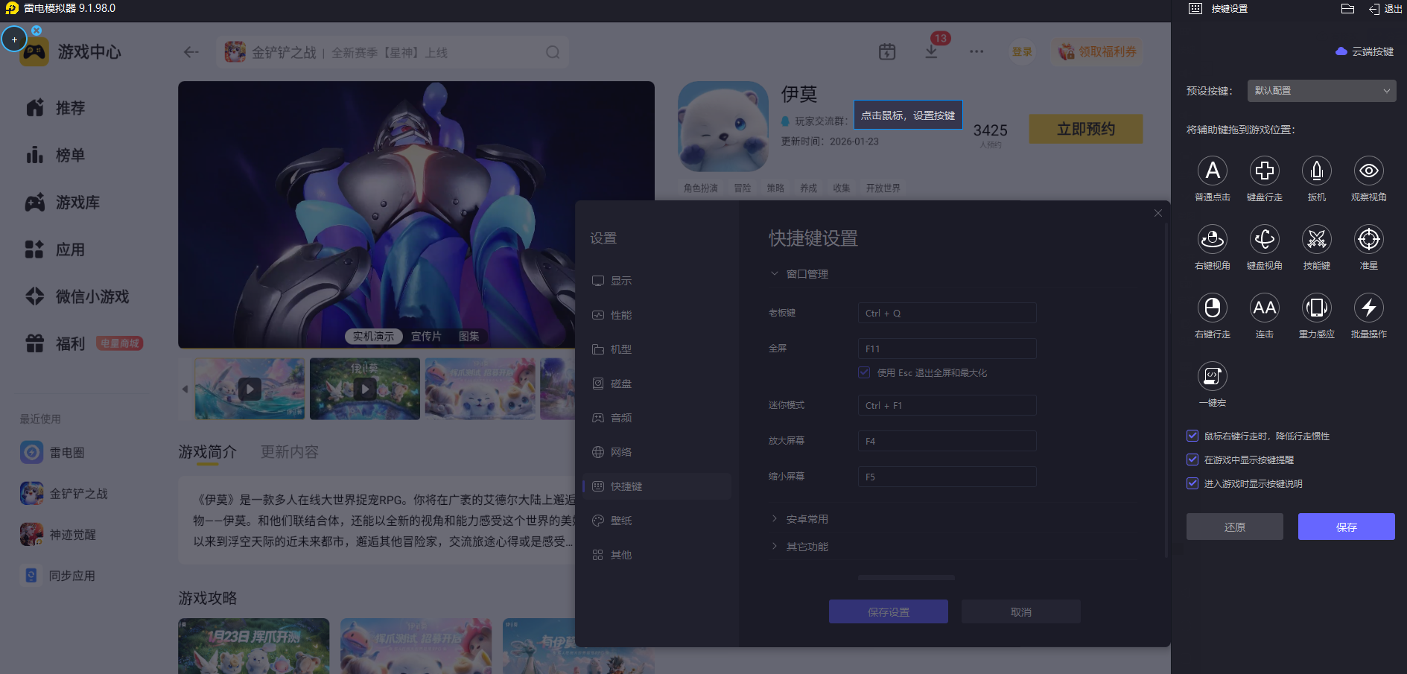Open the key config folder icon
The height and width of the screenshot is (674, 1407).
1347,9
